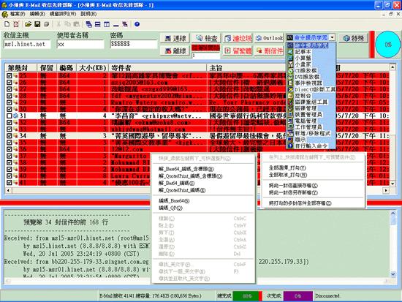Select highlighted 命令提示字元 entry in dropdown list

pos(311,45)
